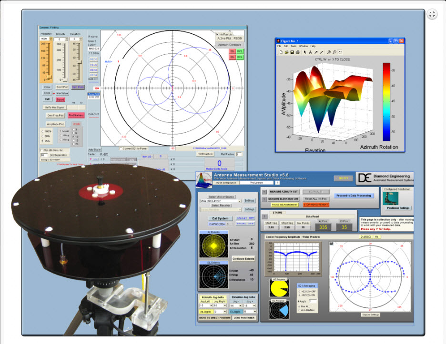Click the first green RCL button in Dynamic Plotting
The height and width of the screenshot is (344, 446).
click(x=240, y=51)
